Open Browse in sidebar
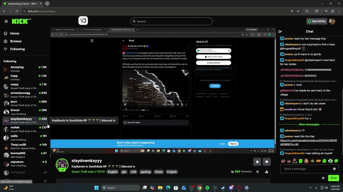343x192 pixels. (x=16, y=41)
